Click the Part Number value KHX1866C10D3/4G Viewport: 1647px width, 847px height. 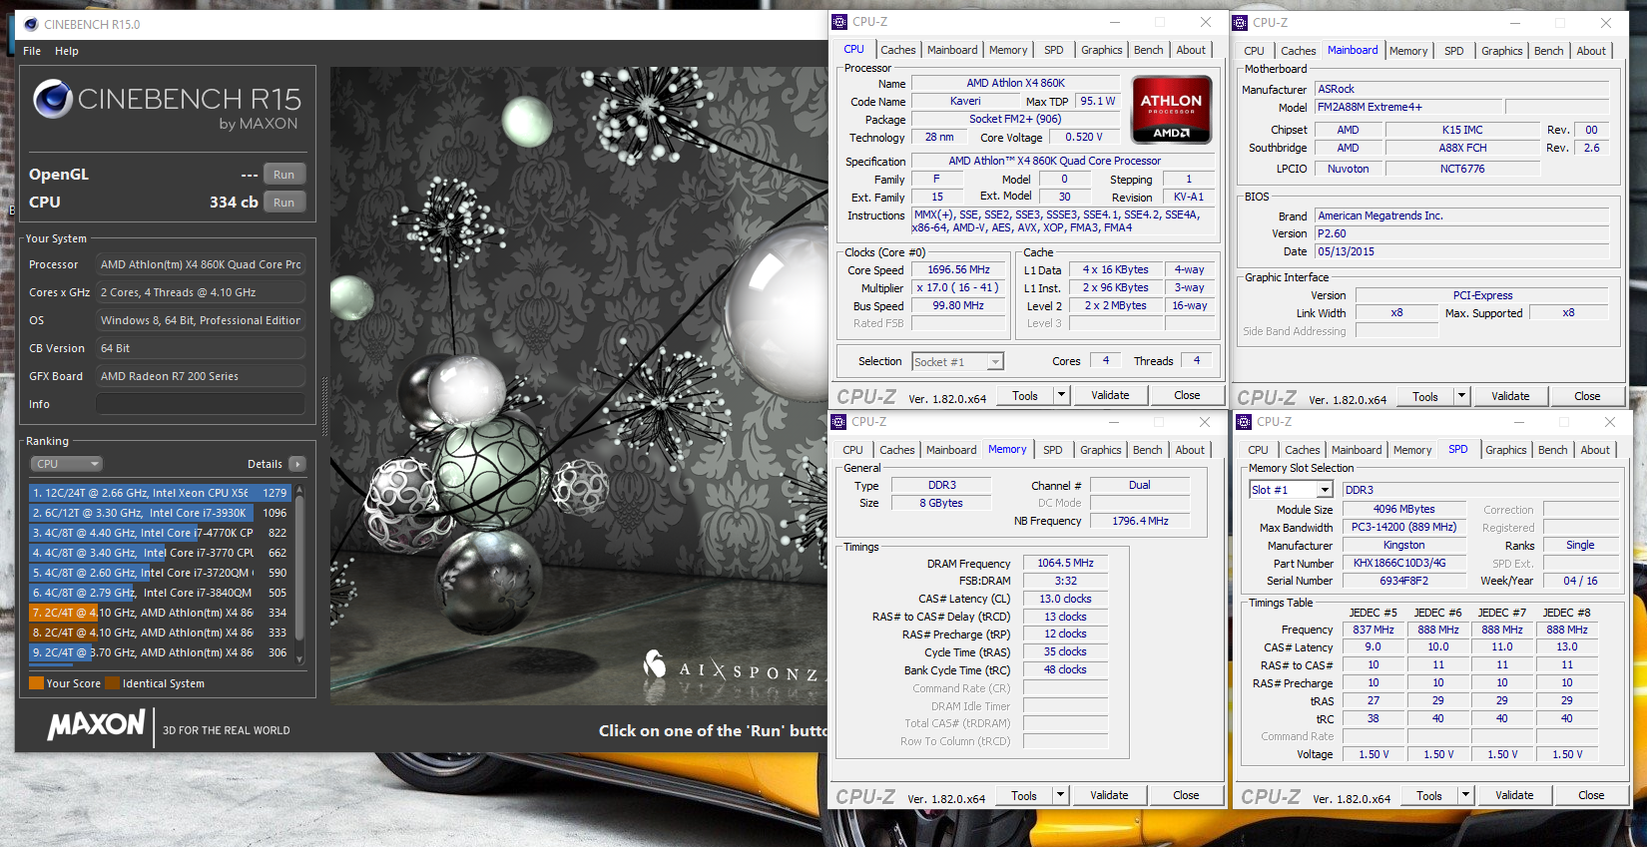(1403, 563)
